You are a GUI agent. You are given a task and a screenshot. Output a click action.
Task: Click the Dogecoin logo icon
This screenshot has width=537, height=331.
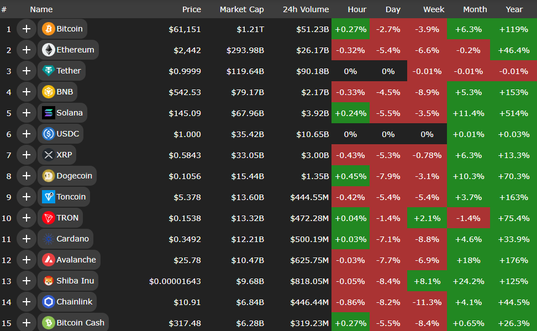(48, 176)
